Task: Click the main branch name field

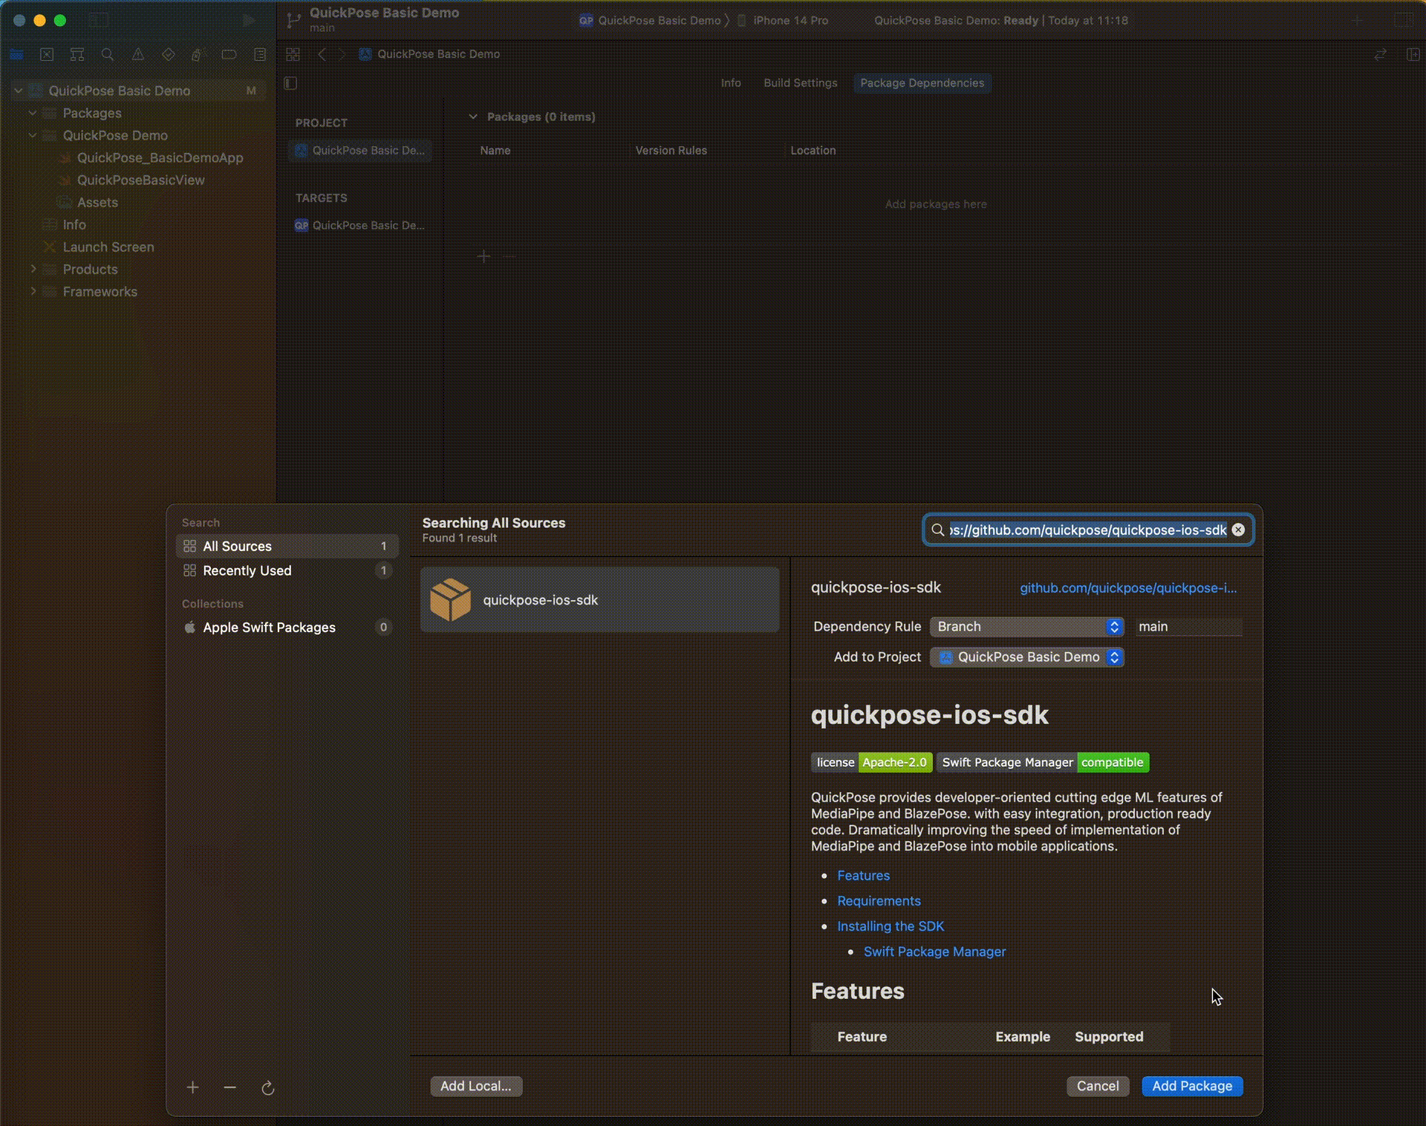Action: point(1188,627)
